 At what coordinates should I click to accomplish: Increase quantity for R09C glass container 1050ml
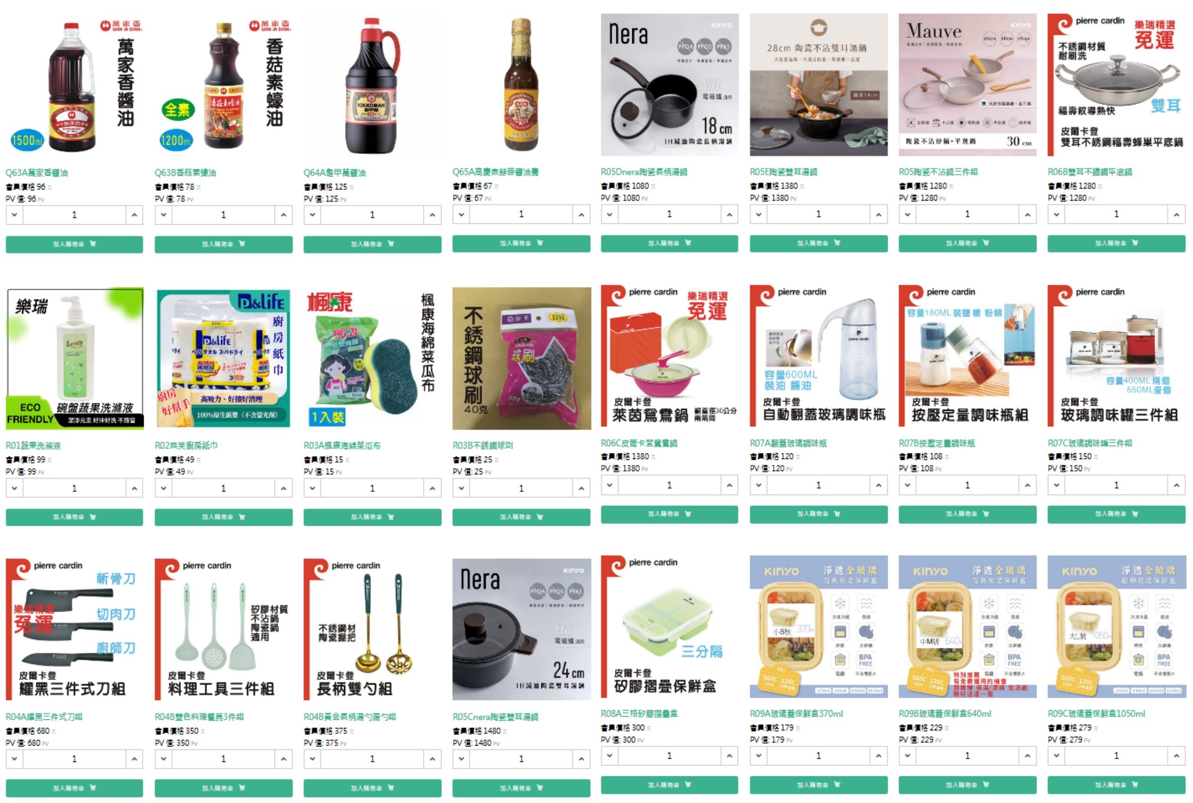pyautogui.click(x=1176, y=756)
